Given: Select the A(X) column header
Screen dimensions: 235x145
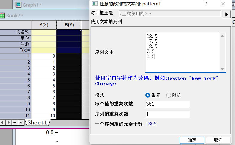Looking at the screenshot, I should click(x=44, y=24).
